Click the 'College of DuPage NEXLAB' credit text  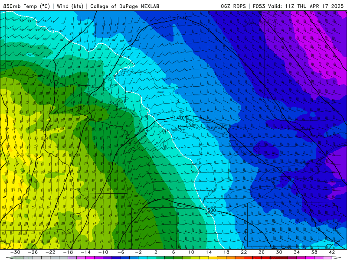pos(124,6)
